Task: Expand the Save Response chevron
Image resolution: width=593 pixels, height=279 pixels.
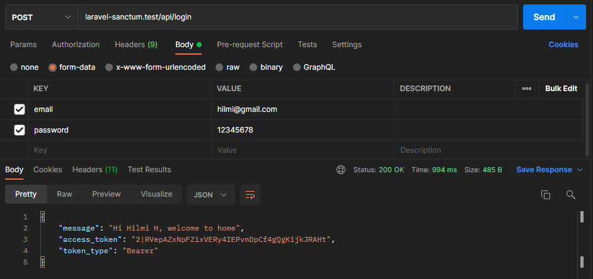Action: (580, 170)
